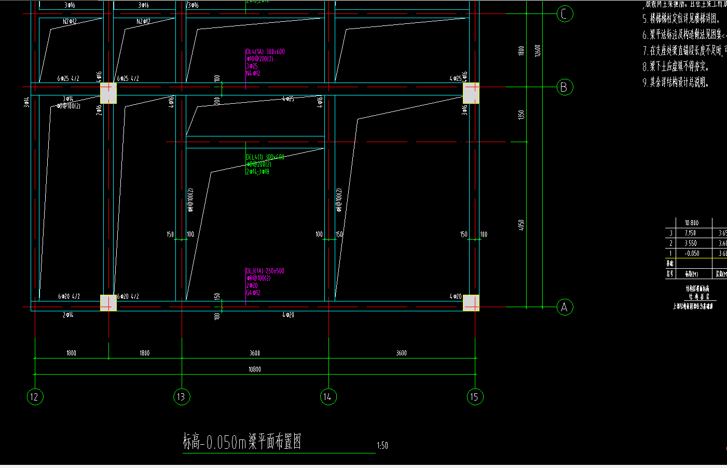The width and height of the screenshot is (727, 468).
Task: Select first 1800 dimension near grid 12
Action: coord(71,353)
